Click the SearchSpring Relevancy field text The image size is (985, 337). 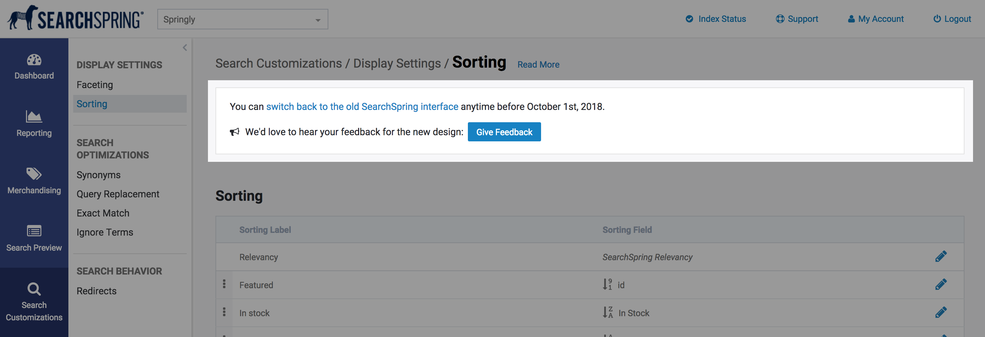click(x=647, y=257)
